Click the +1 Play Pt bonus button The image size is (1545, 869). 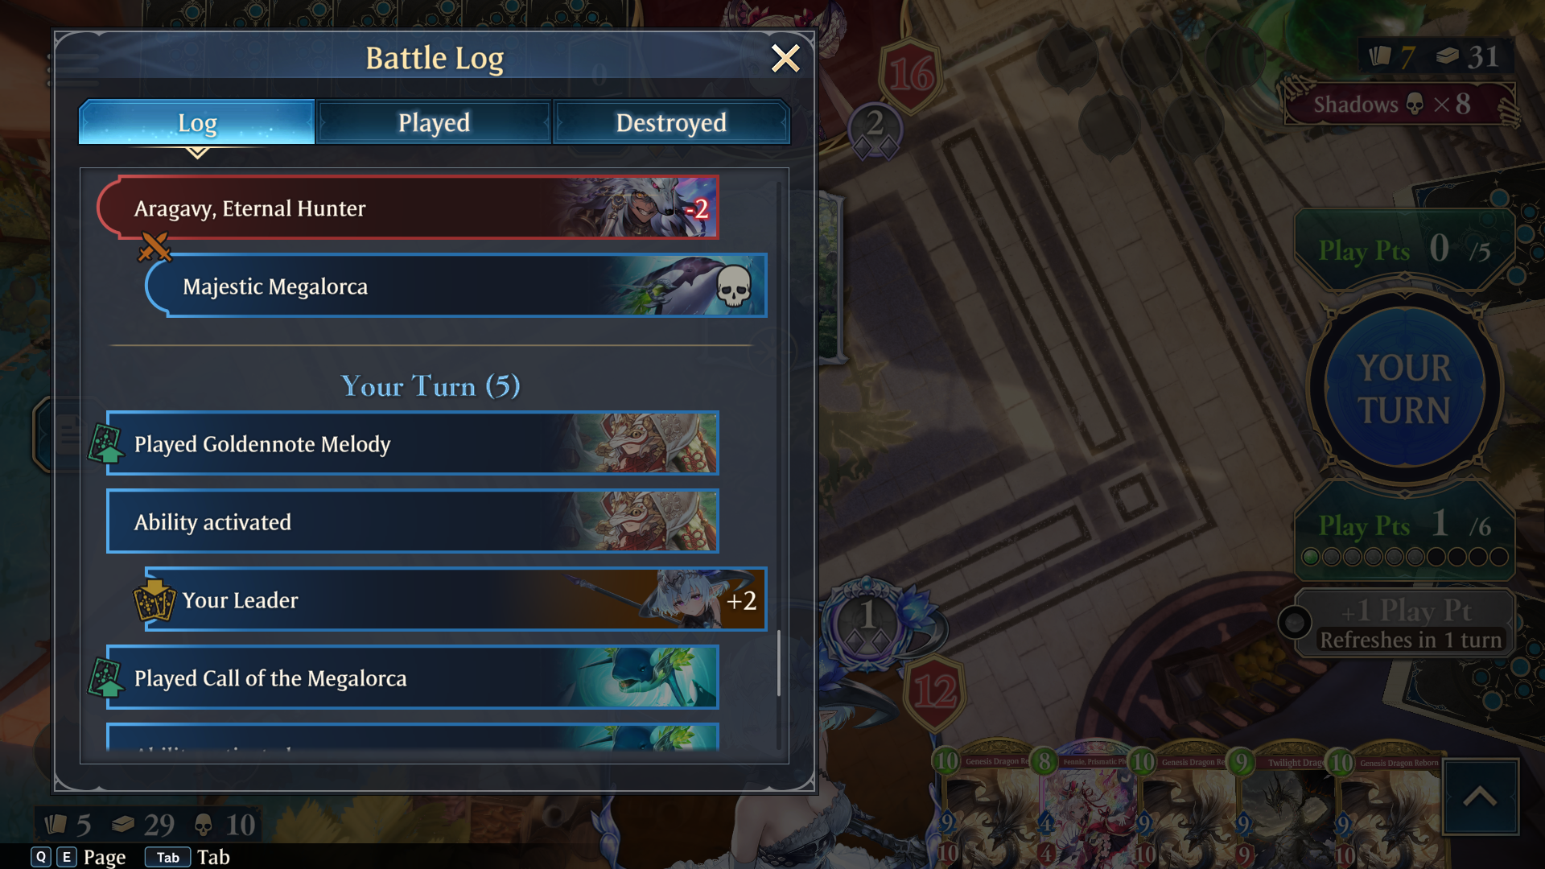pos(1404,623)
